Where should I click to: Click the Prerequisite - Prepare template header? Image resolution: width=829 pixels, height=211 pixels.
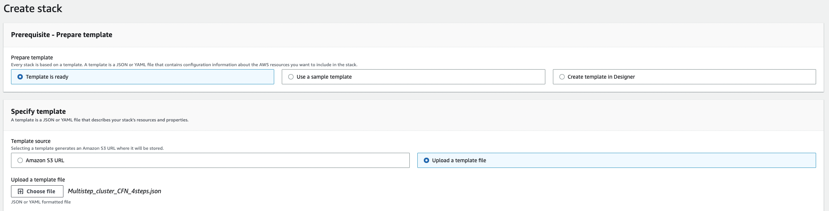coord(62,35)
